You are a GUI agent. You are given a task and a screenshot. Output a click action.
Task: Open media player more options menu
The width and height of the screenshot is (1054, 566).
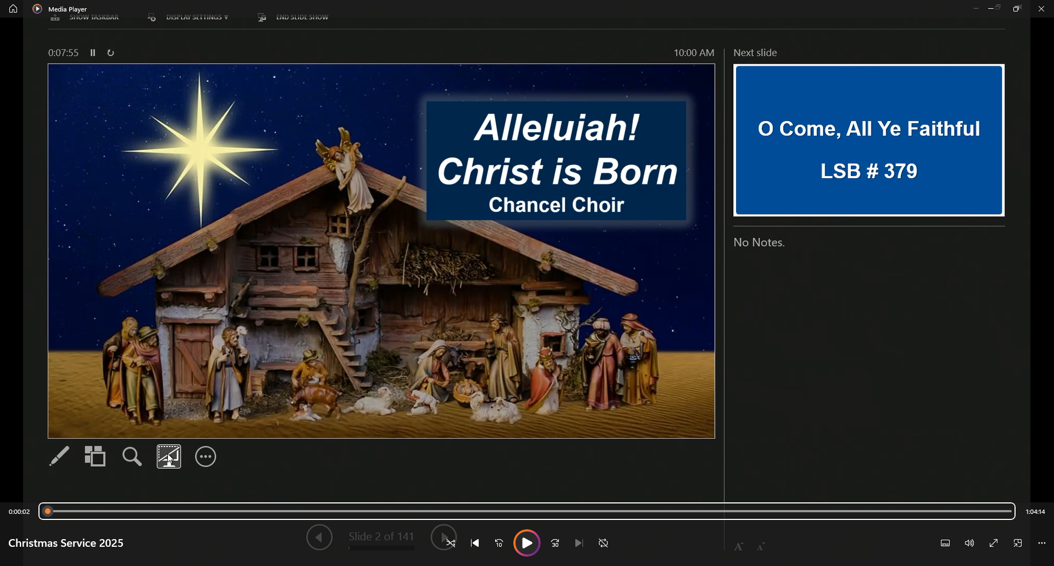1042,543
